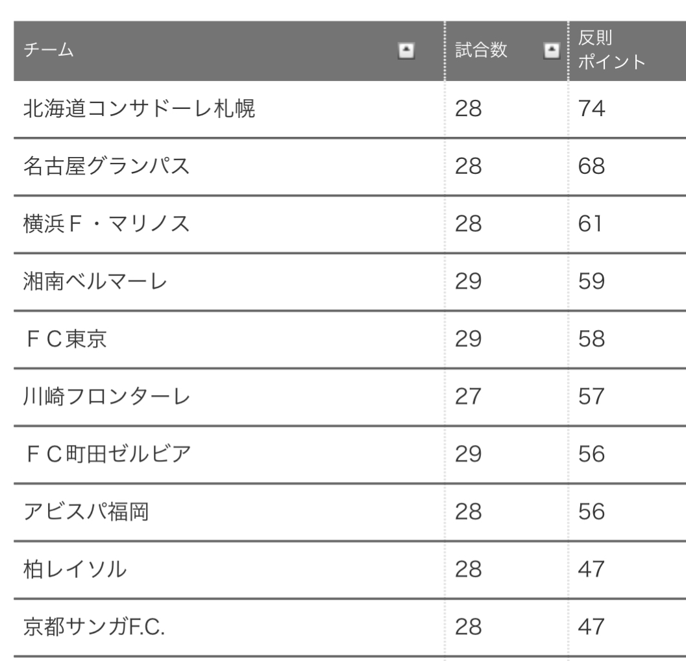Open アビスパ福岡 team entry

[86, 512]
